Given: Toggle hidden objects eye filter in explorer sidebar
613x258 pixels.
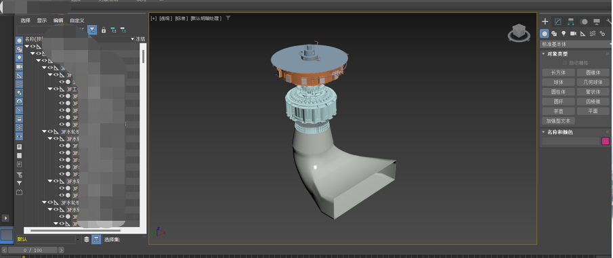Looking at the screenshot, I should (19, 136).
